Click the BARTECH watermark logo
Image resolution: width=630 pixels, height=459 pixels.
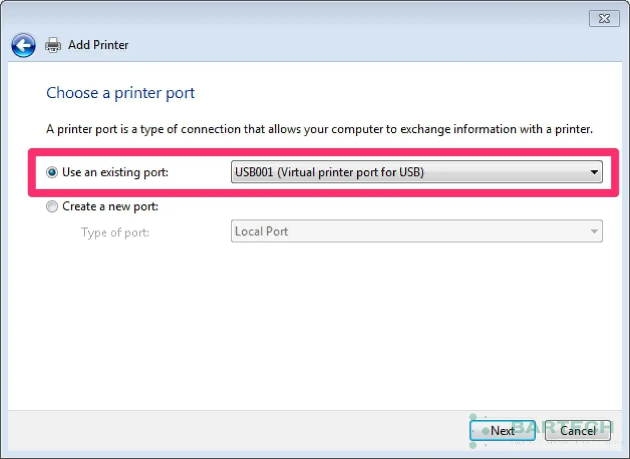[x=562, y=426]
